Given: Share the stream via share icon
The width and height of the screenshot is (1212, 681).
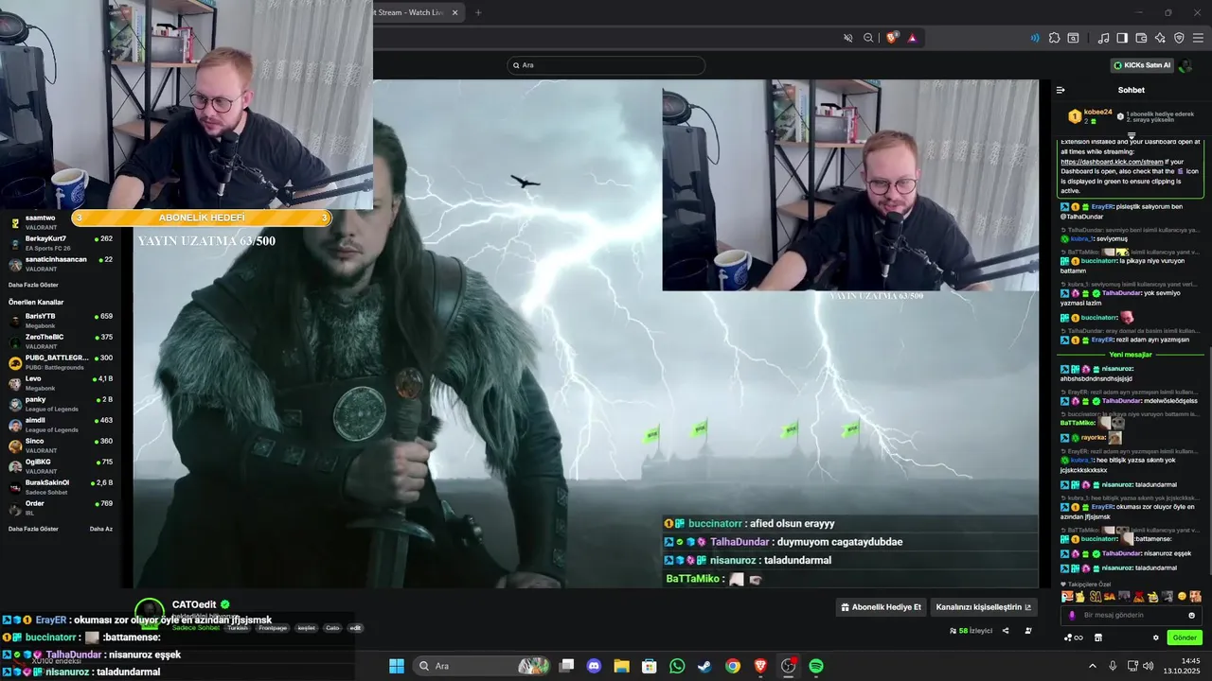Looking at the screenshot, I should [x=1006, y=631].
